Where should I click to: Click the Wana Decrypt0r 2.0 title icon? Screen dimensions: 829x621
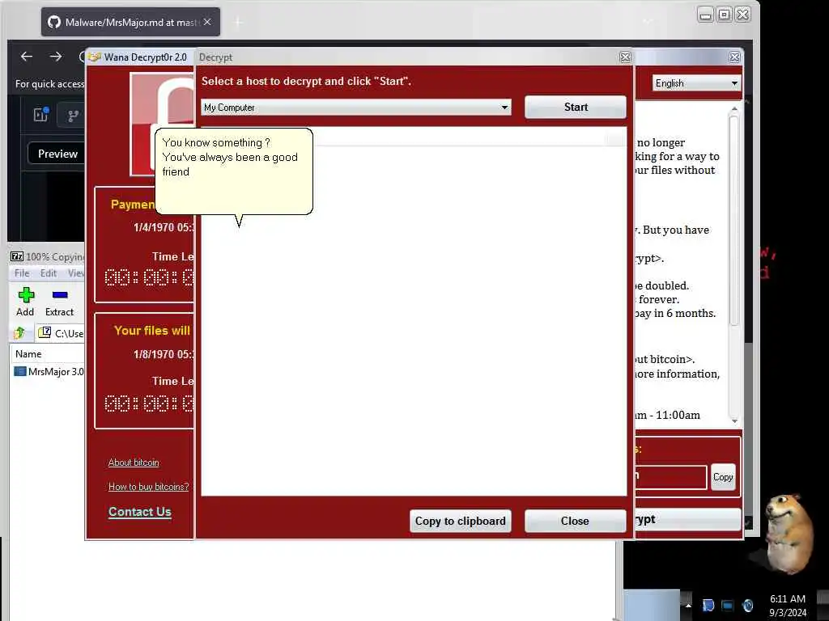95,57
